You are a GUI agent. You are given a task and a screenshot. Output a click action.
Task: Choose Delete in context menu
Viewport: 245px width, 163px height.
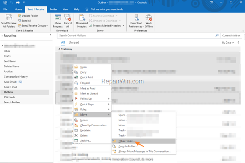pos(92,136)
